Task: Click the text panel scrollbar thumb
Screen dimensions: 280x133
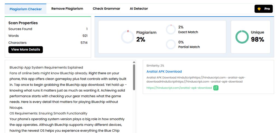Action: 134,77
